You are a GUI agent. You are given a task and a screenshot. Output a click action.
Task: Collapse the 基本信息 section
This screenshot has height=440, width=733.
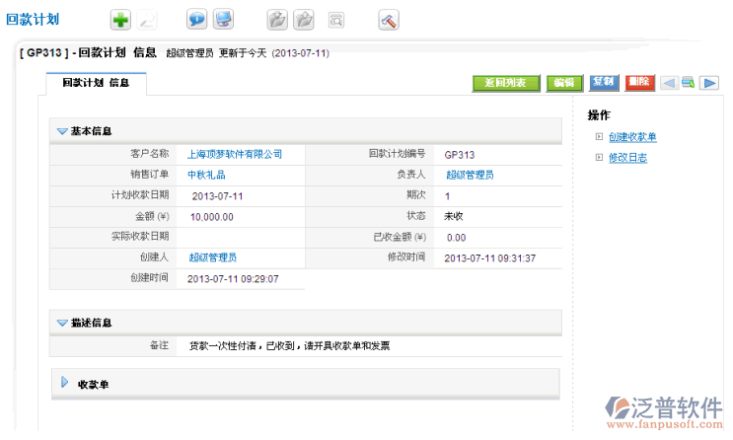click(x=62, y=130)
